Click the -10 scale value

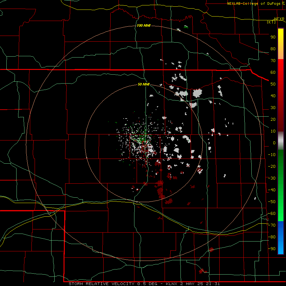(x=272, y=155)
